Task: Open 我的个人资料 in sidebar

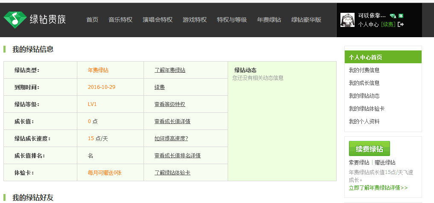Action: tap(364, 121)
